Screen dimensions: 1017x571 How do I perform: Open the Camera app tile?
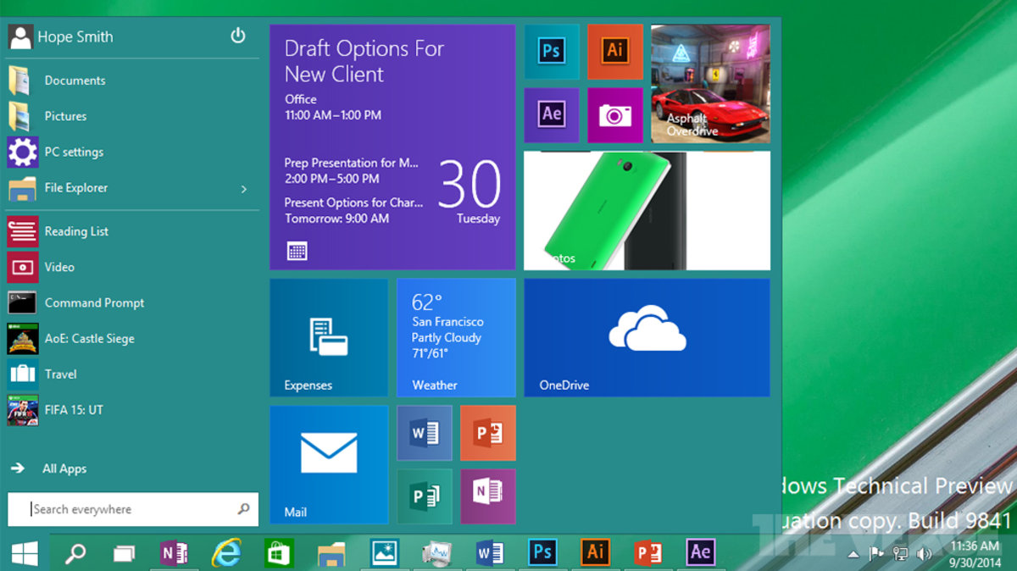pos(614,115)
